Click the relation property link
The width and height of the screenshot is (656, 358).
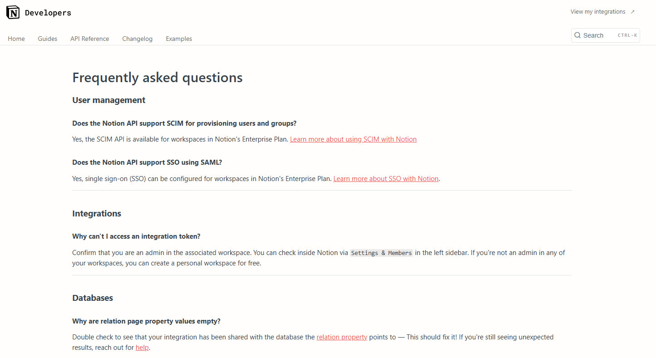[x=342, y=337]
